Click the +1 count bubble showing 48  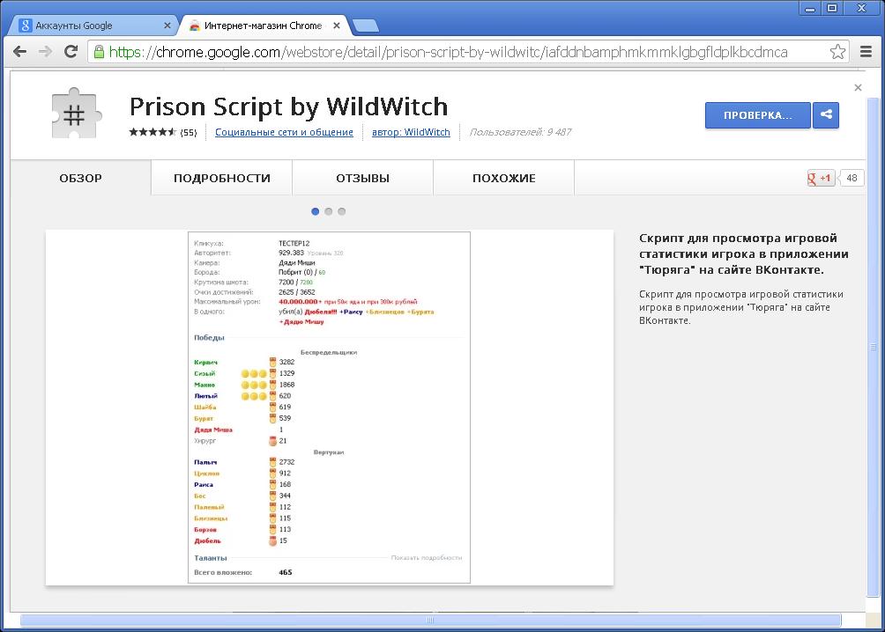(852, 178)
